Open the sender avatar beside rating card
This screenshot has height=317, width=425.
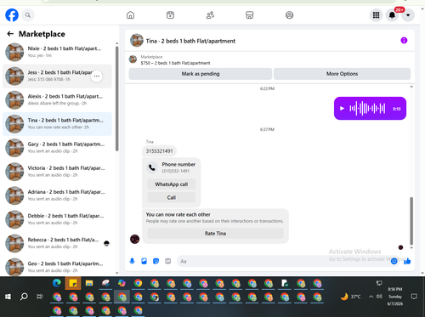[134, 239]
